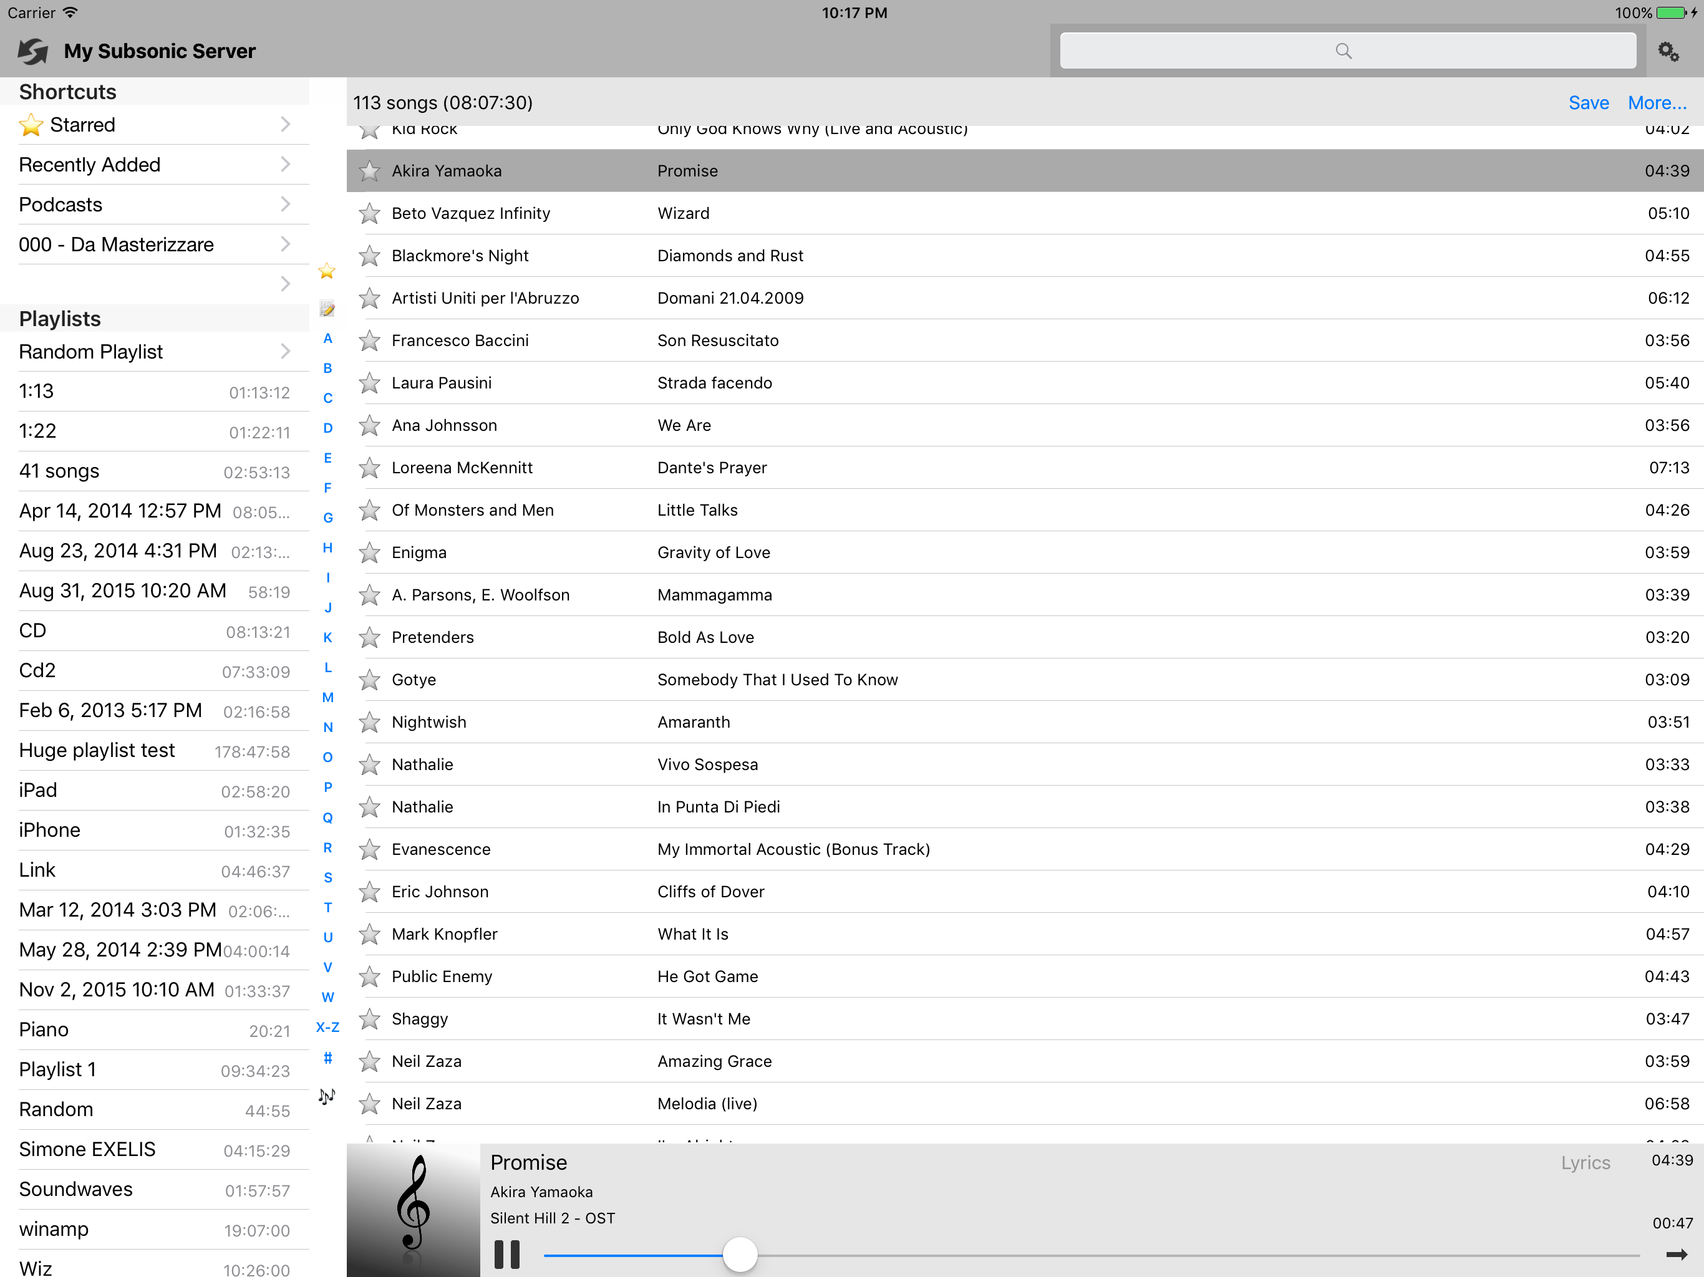This screenshot has height=1277, width=1704.
Task: Open the Cd2 playlist
Action: click(154, 670)
